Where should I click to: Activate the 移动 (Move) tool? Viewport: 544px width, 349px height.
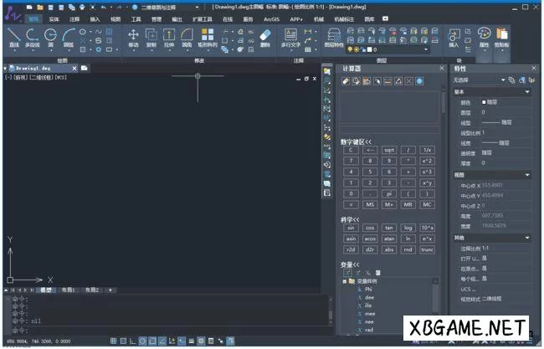(134, 37)
